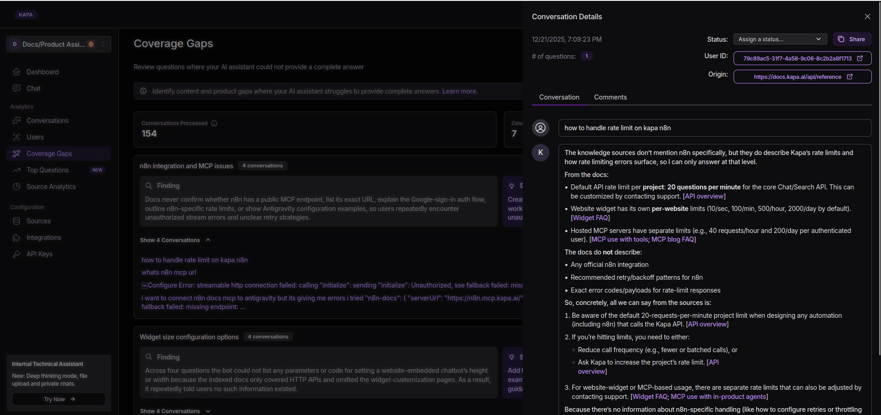
Task: Click the search icon in Widget Finding
Action: pyautogui.click(x=149, y=357)
